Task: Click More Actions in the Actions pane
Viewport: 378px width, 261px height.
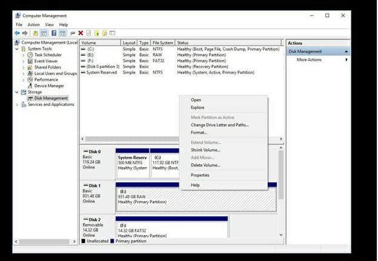Action: [x=309, y=59]
